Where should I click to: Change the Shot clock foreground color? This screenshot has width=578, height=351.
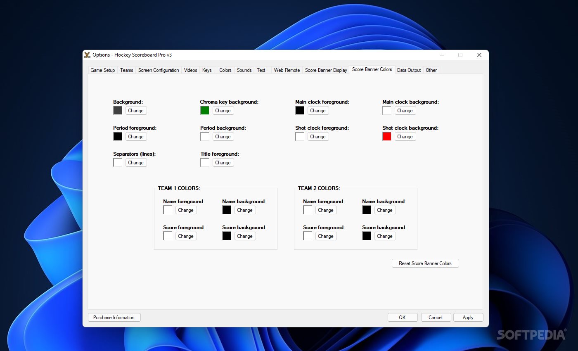point(318,137)
